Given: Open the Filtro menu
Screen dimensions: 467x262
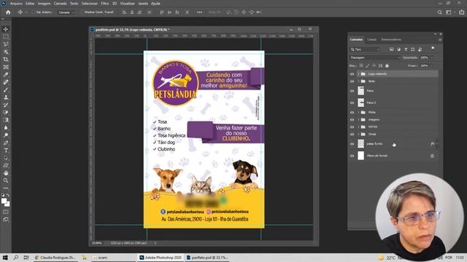Looking at the screenshot, I should [x=104, y=4].
